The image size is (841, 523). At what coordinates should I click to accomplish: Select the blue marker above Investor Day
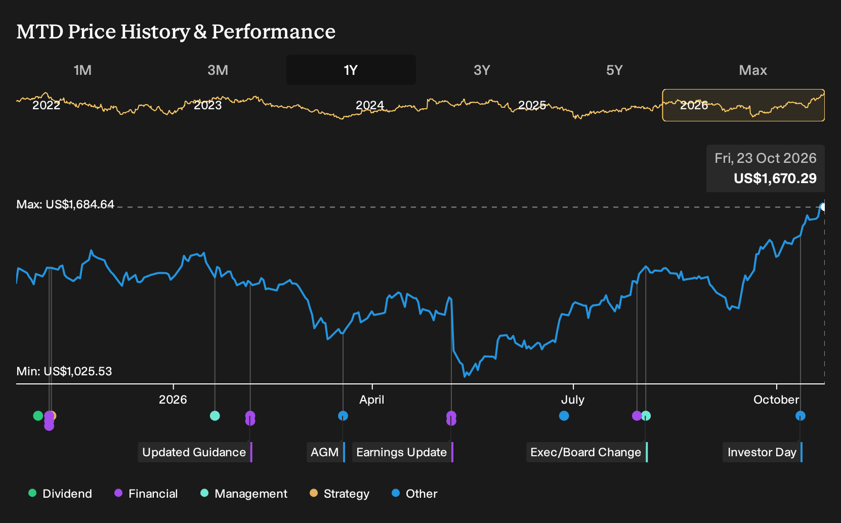(801, 416)
